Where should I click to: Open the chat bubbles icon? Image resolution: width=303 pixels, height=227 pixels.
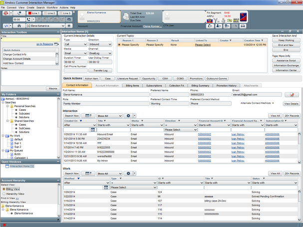click(x=69, y=19)
